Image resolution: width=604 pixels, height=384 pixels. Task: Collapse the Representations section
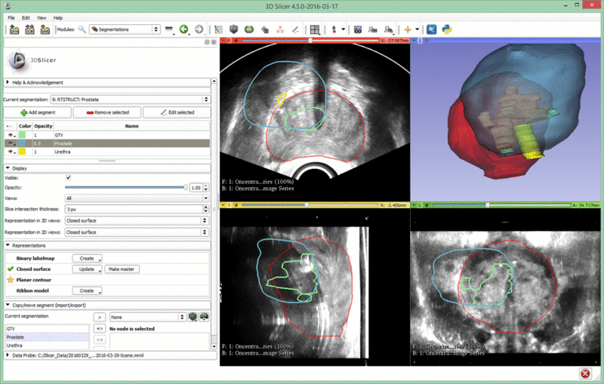point(107,245)
